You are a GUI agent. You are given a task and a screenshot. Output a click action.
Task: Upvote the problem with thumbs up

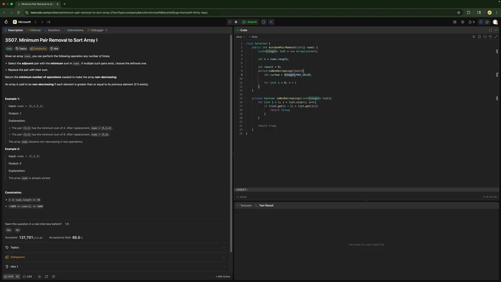(9, 277)
